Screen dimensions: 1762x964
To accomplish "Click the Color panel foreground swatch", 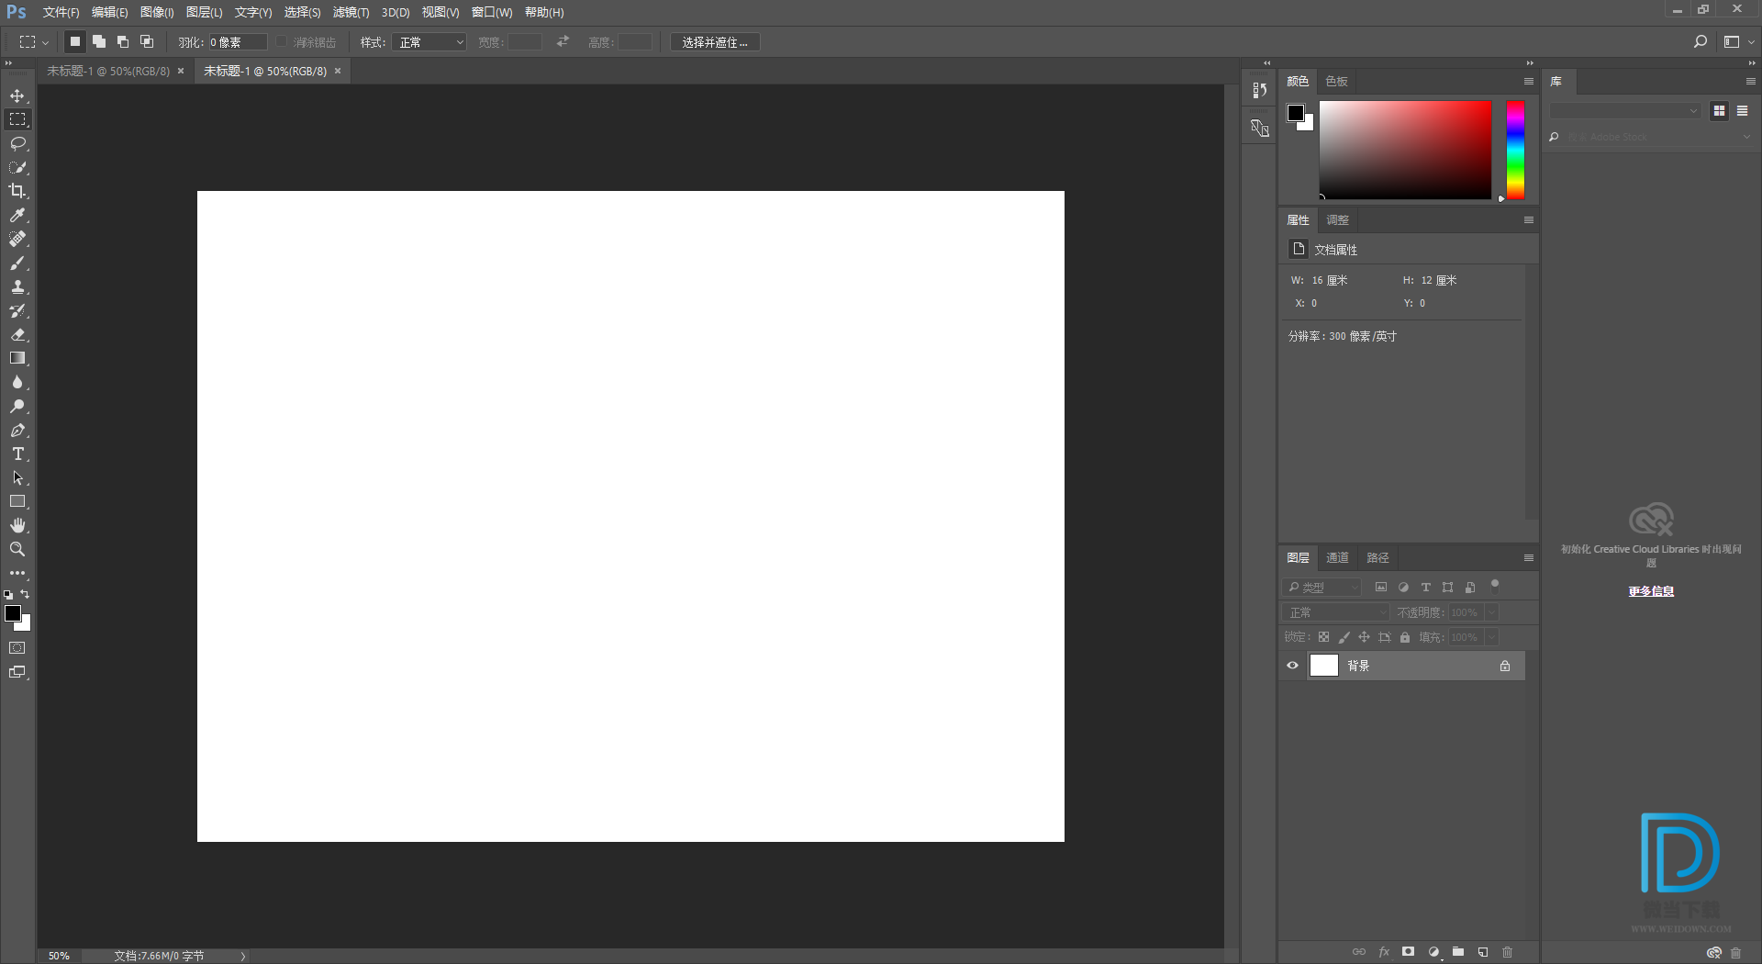I will tap(1296, 113).
